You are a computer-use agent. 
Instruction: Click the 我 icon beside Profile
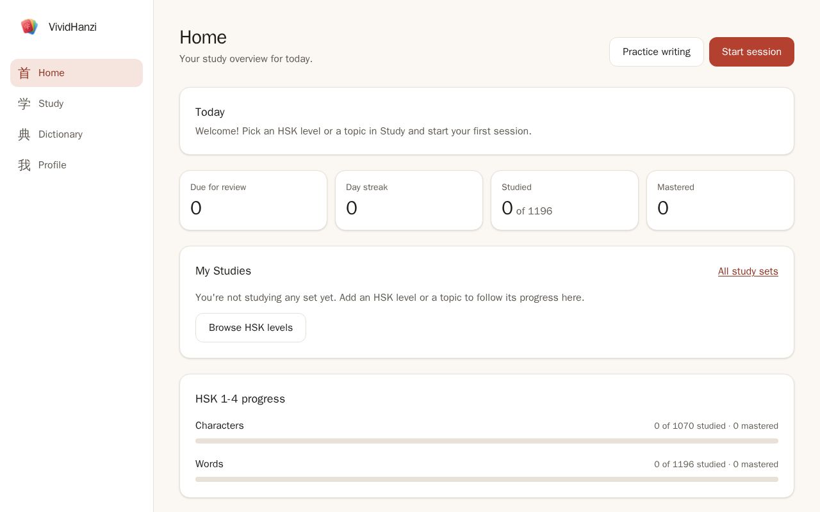(x=24, y=165)
